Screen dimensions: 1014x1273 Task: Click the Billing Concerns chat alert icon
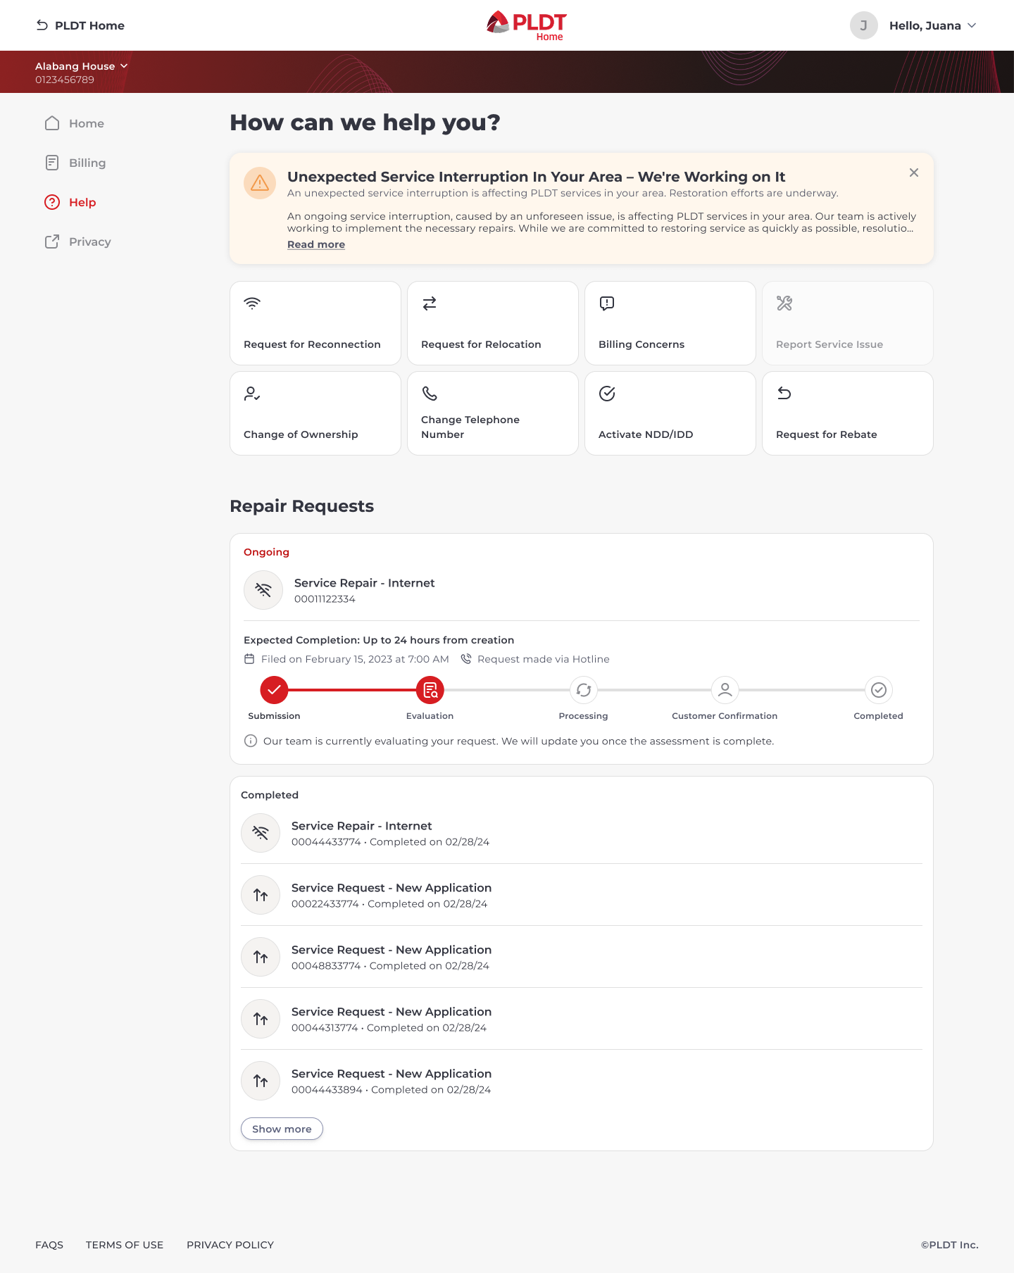tap(607, 303)
